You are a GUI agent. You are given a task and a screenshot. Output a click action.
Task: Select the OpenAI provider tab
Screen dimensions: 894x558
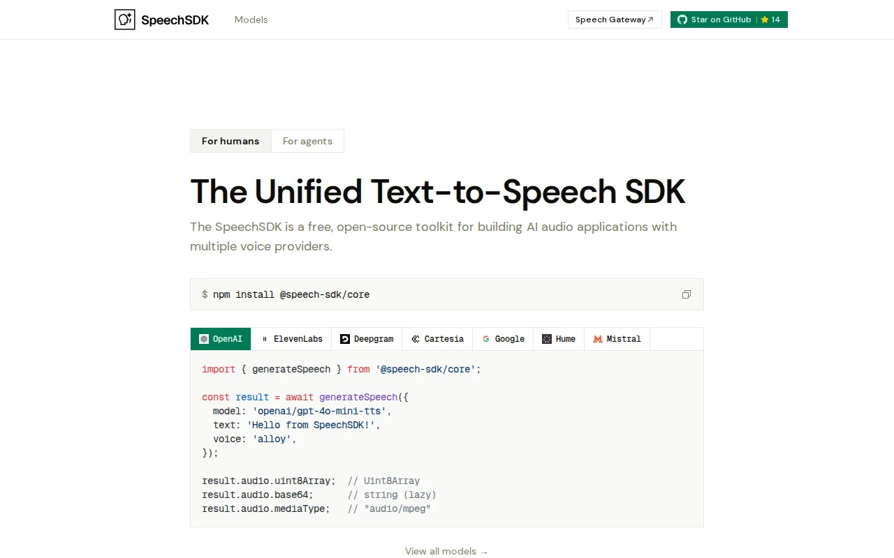pyautogui.click(x=221, y=339)
